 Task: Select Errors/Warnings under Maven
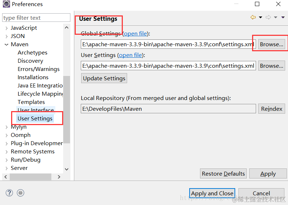coord(38,69)
